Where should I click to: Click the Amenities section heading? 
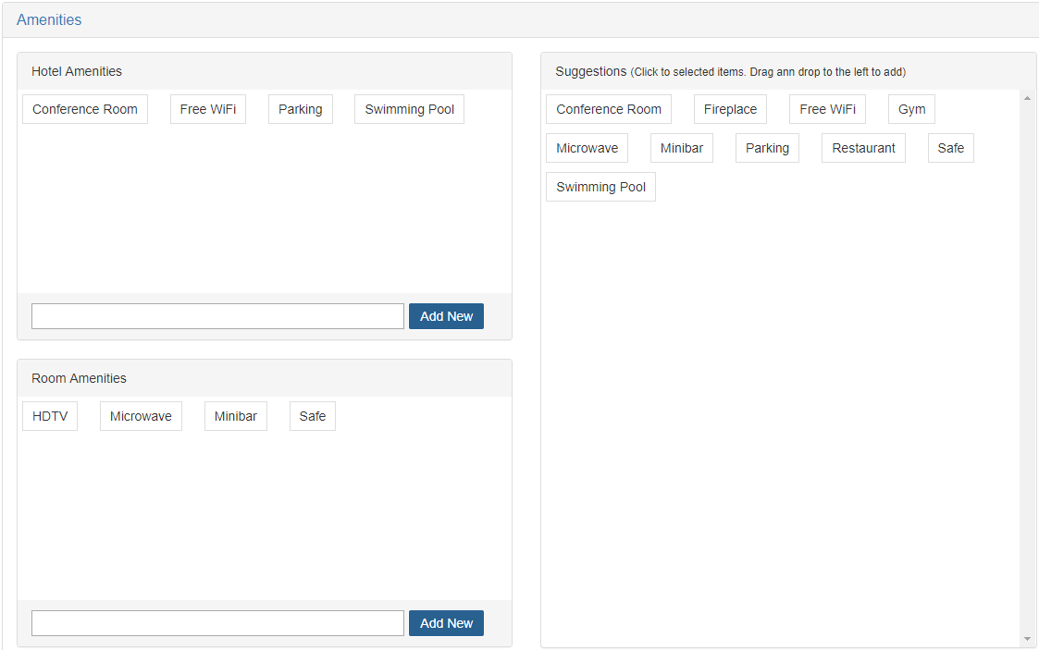[x=49, y=19]
